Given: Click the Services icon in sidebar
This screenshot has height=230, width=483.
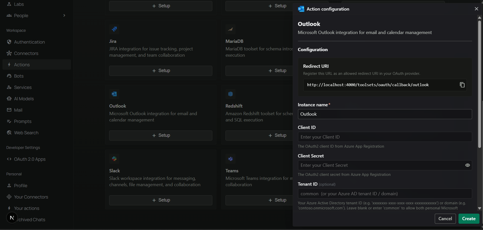Looking at the screenshot, I should tap(9, 87).
